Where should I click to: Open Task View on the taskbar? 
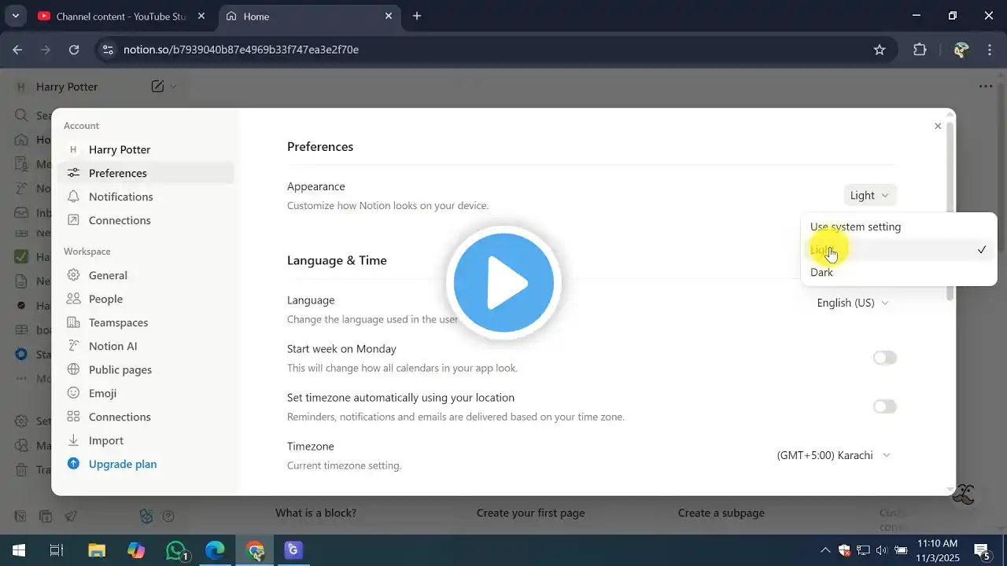click(57, 550)
